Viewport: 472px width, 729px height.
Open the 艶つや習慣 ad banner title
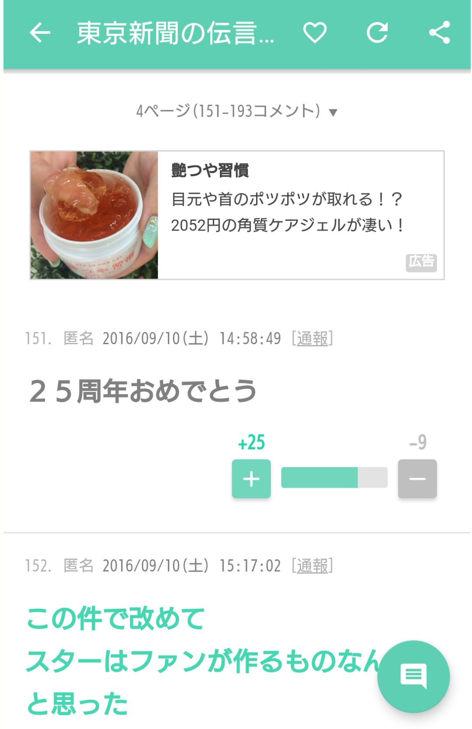(x=210, y=170)
